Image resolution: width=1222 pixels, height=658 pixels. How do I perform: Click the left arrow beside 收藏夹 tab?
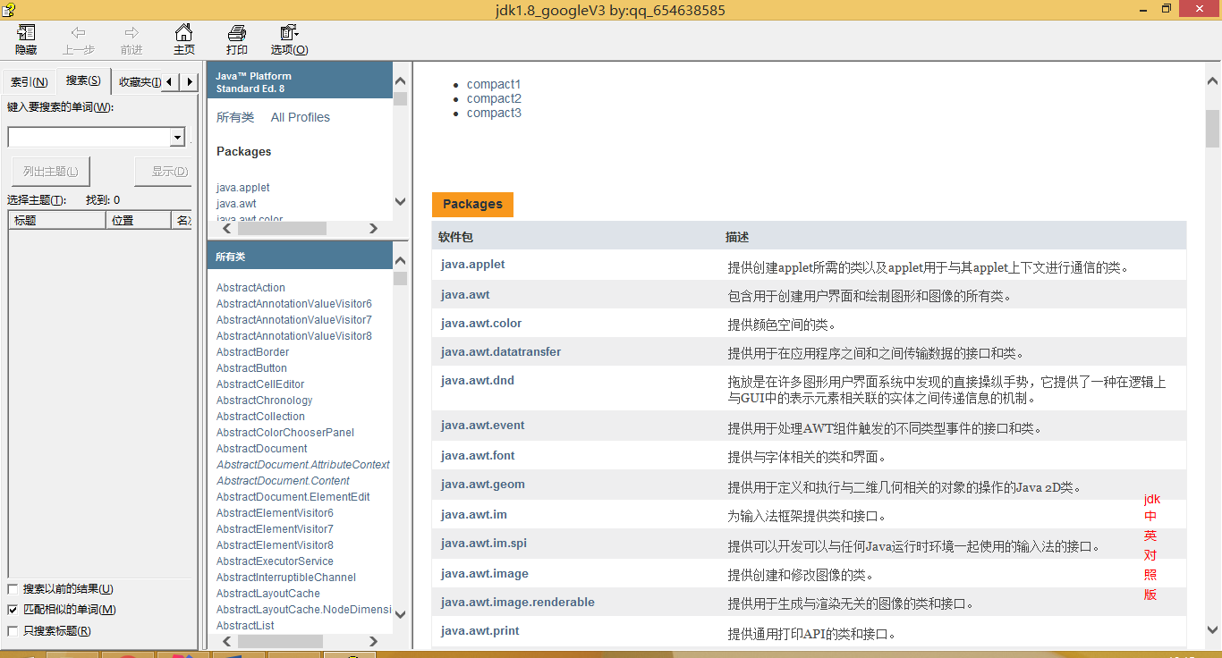click(x=166, y=80)
